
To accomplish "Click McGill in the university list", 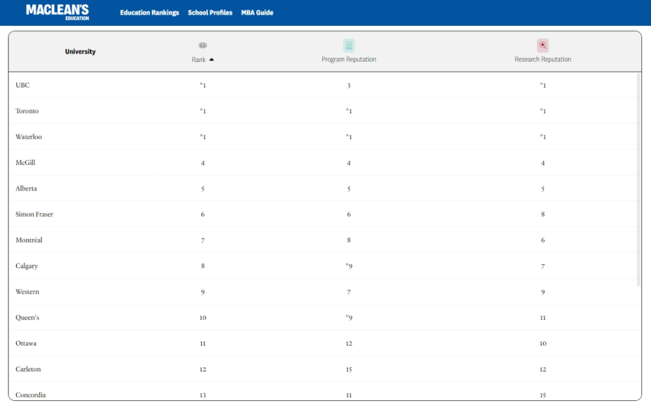I will 25,163.
